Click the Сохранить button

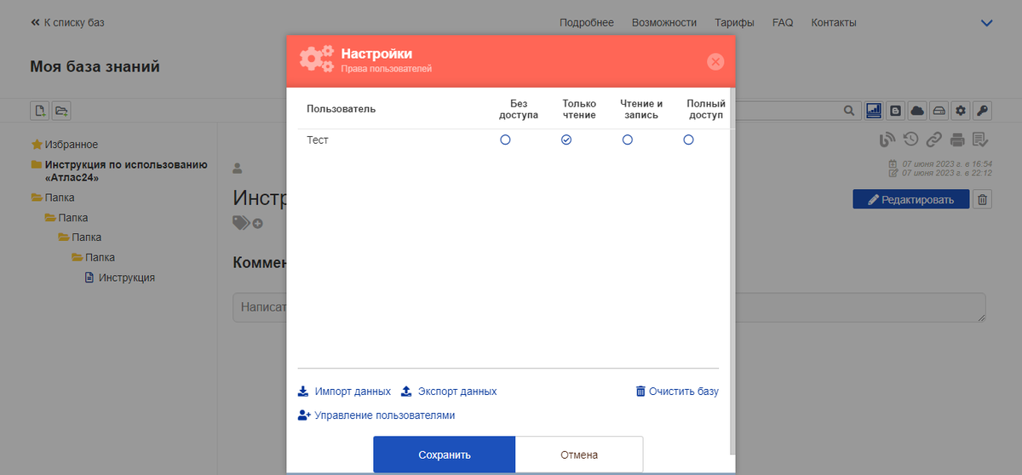(x=445, y=455)
